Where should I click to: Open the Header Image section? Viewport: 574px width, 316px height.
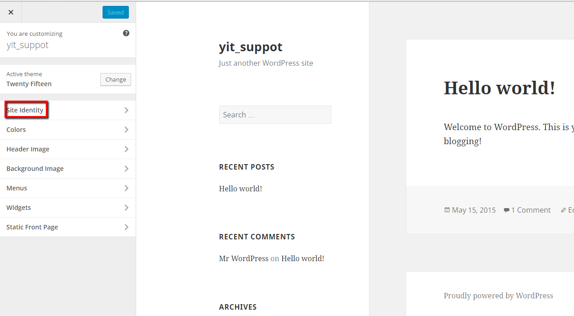point(68,149)
